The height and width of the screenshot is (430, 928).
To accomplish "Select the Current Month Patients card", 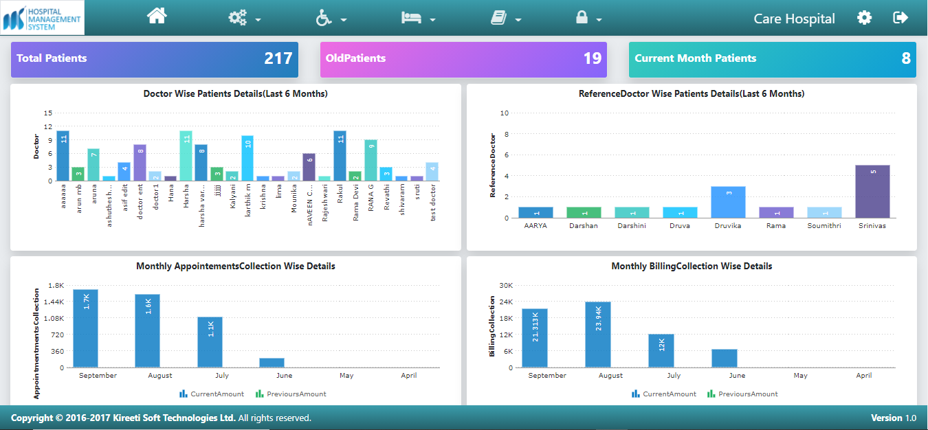I will pos(772,59).
